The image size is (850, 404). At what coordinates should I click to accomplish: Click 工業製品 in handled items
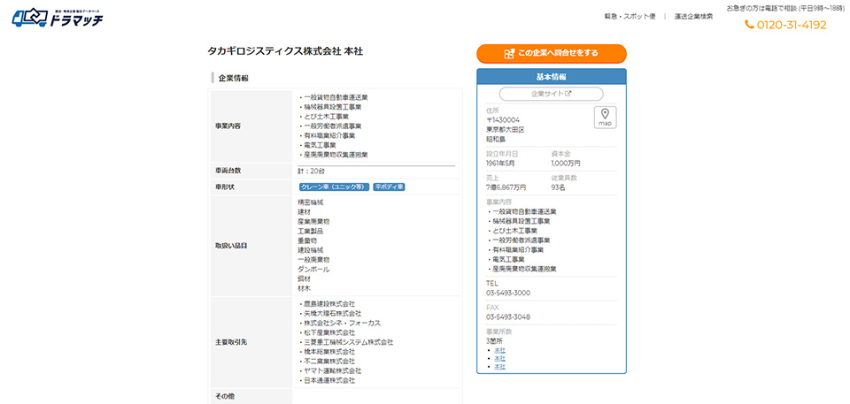click(311, 232)
